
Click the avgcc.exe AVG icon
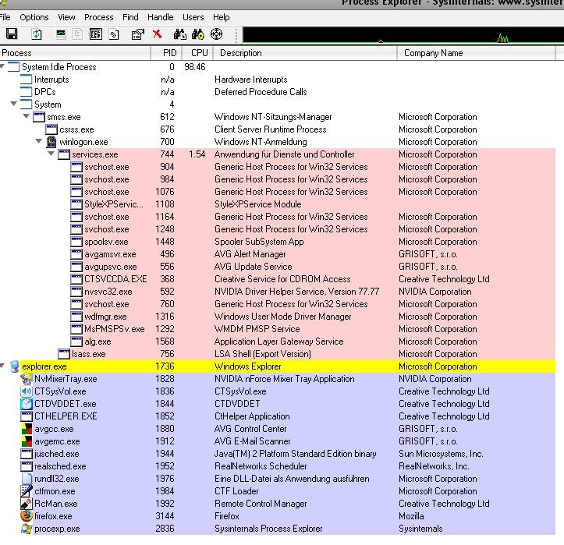pos(27,429)
